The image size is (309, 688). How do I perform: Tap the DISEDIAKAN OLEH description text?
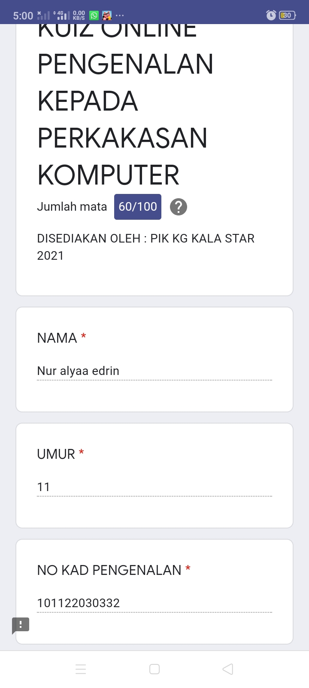click(x=146, y=247)
